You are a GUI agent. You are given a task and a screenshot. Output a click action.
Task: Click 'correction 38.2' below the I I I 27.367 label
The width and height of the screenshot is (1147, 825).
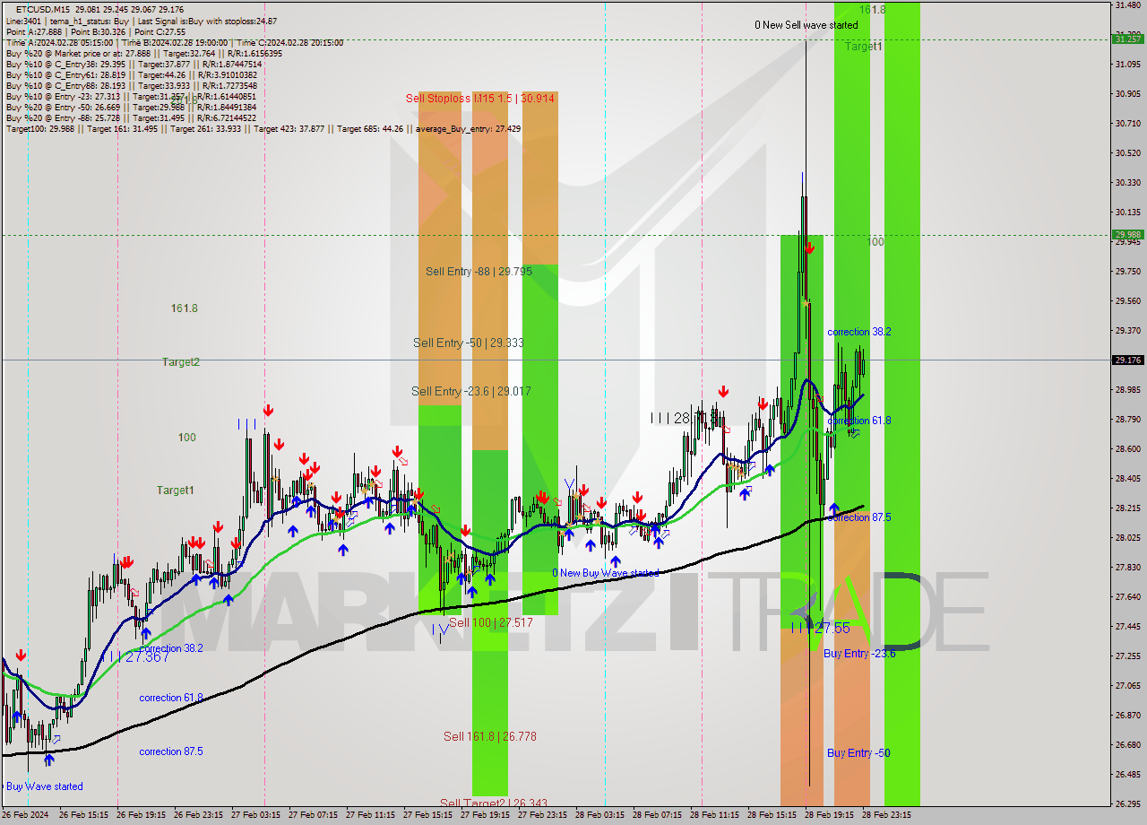click(171, 648)
